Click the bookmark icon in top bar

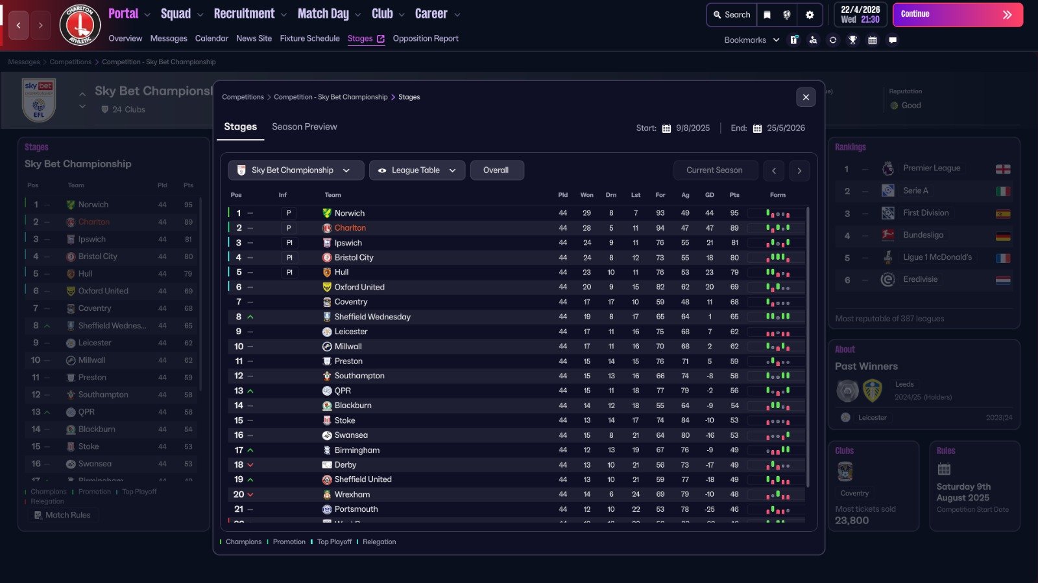[x=767, y=15]
